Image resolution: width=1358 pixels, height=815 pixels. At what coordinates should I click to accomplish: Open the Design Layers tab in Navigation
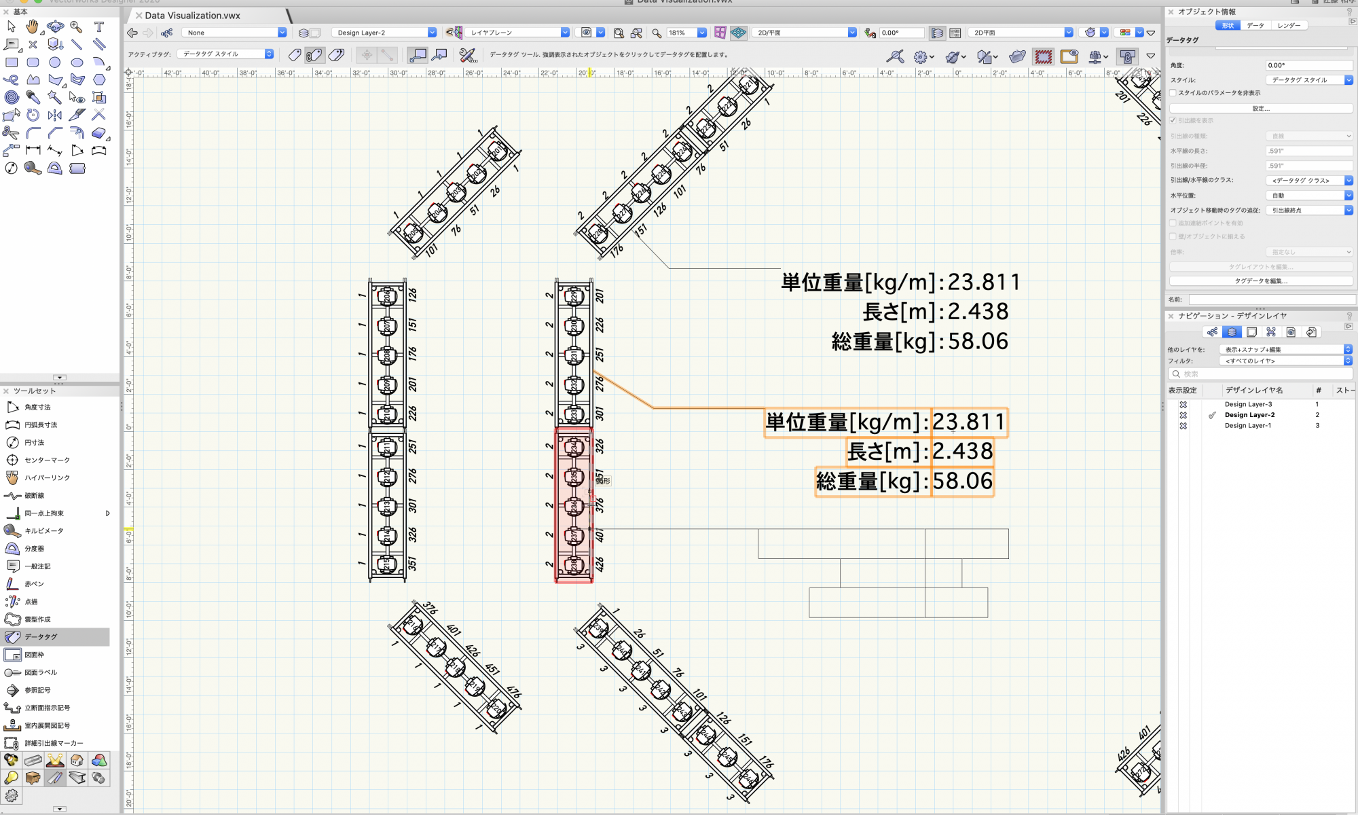pyautogui.click(x=1232, y=332)
